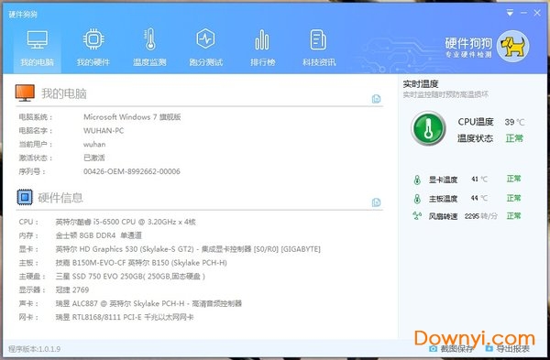This screenshot has height=360, width=550.
Task: Click the 导出报表 button
Action: point(507,348)
